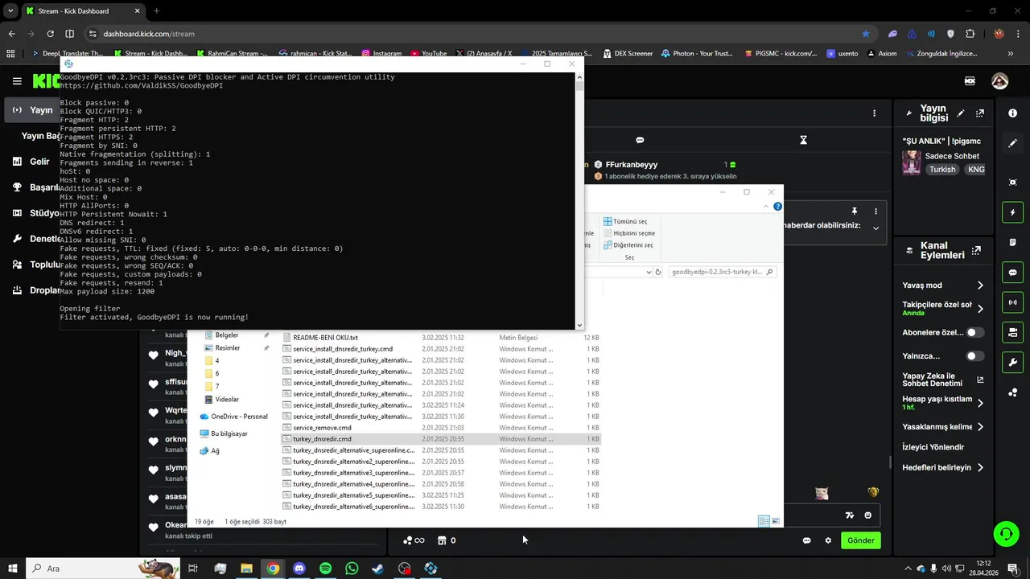Open Discord from the taskbar
The height and width of the screenshot is (579, 1030).
[299, 569]
